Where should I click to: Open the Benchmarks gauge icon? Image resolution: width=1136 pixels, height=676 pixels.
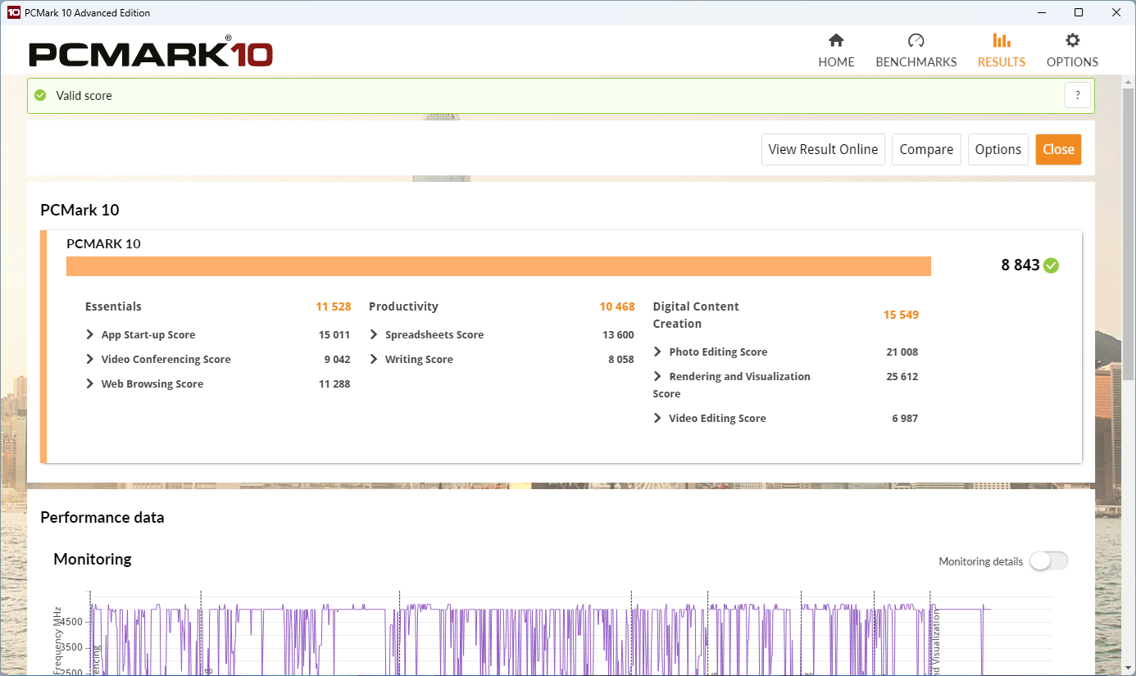point(916,40)
